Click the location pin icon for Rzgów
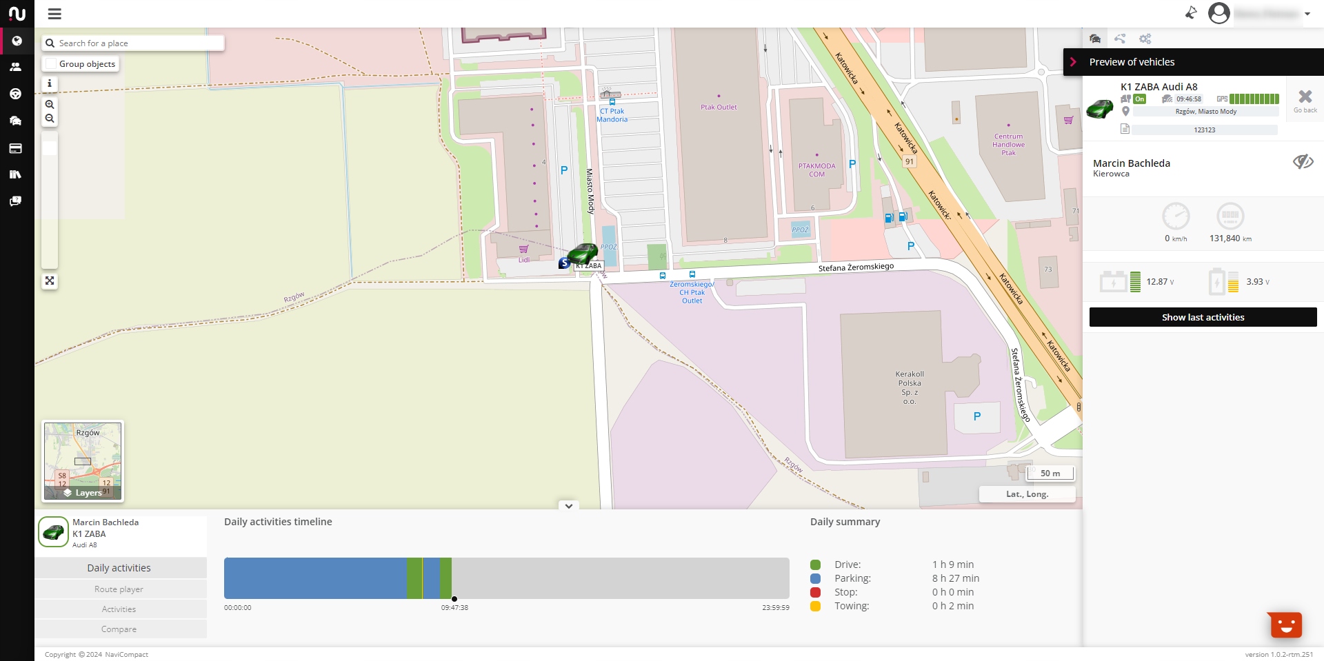This screenshot has width=1324, height=661. (1125, 111)
